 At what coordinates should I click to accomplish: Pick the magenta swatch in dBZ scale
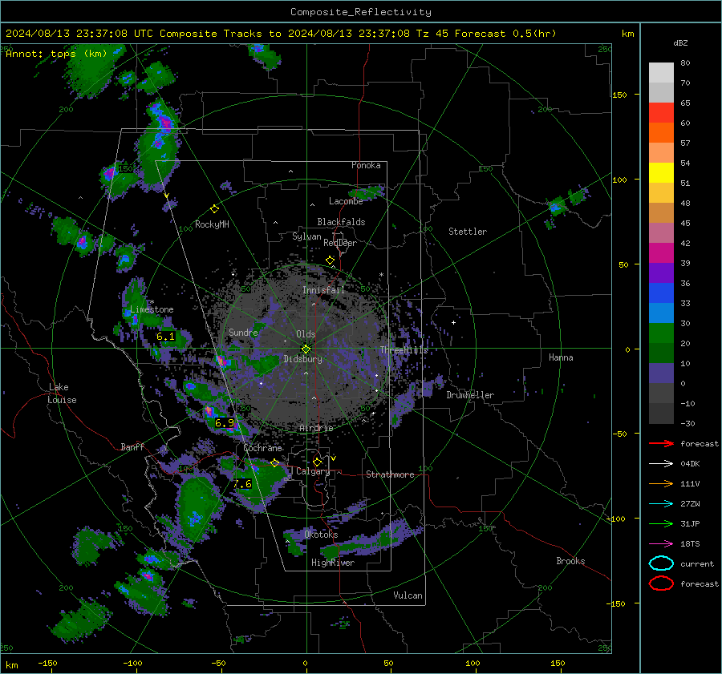pos(661,252)
